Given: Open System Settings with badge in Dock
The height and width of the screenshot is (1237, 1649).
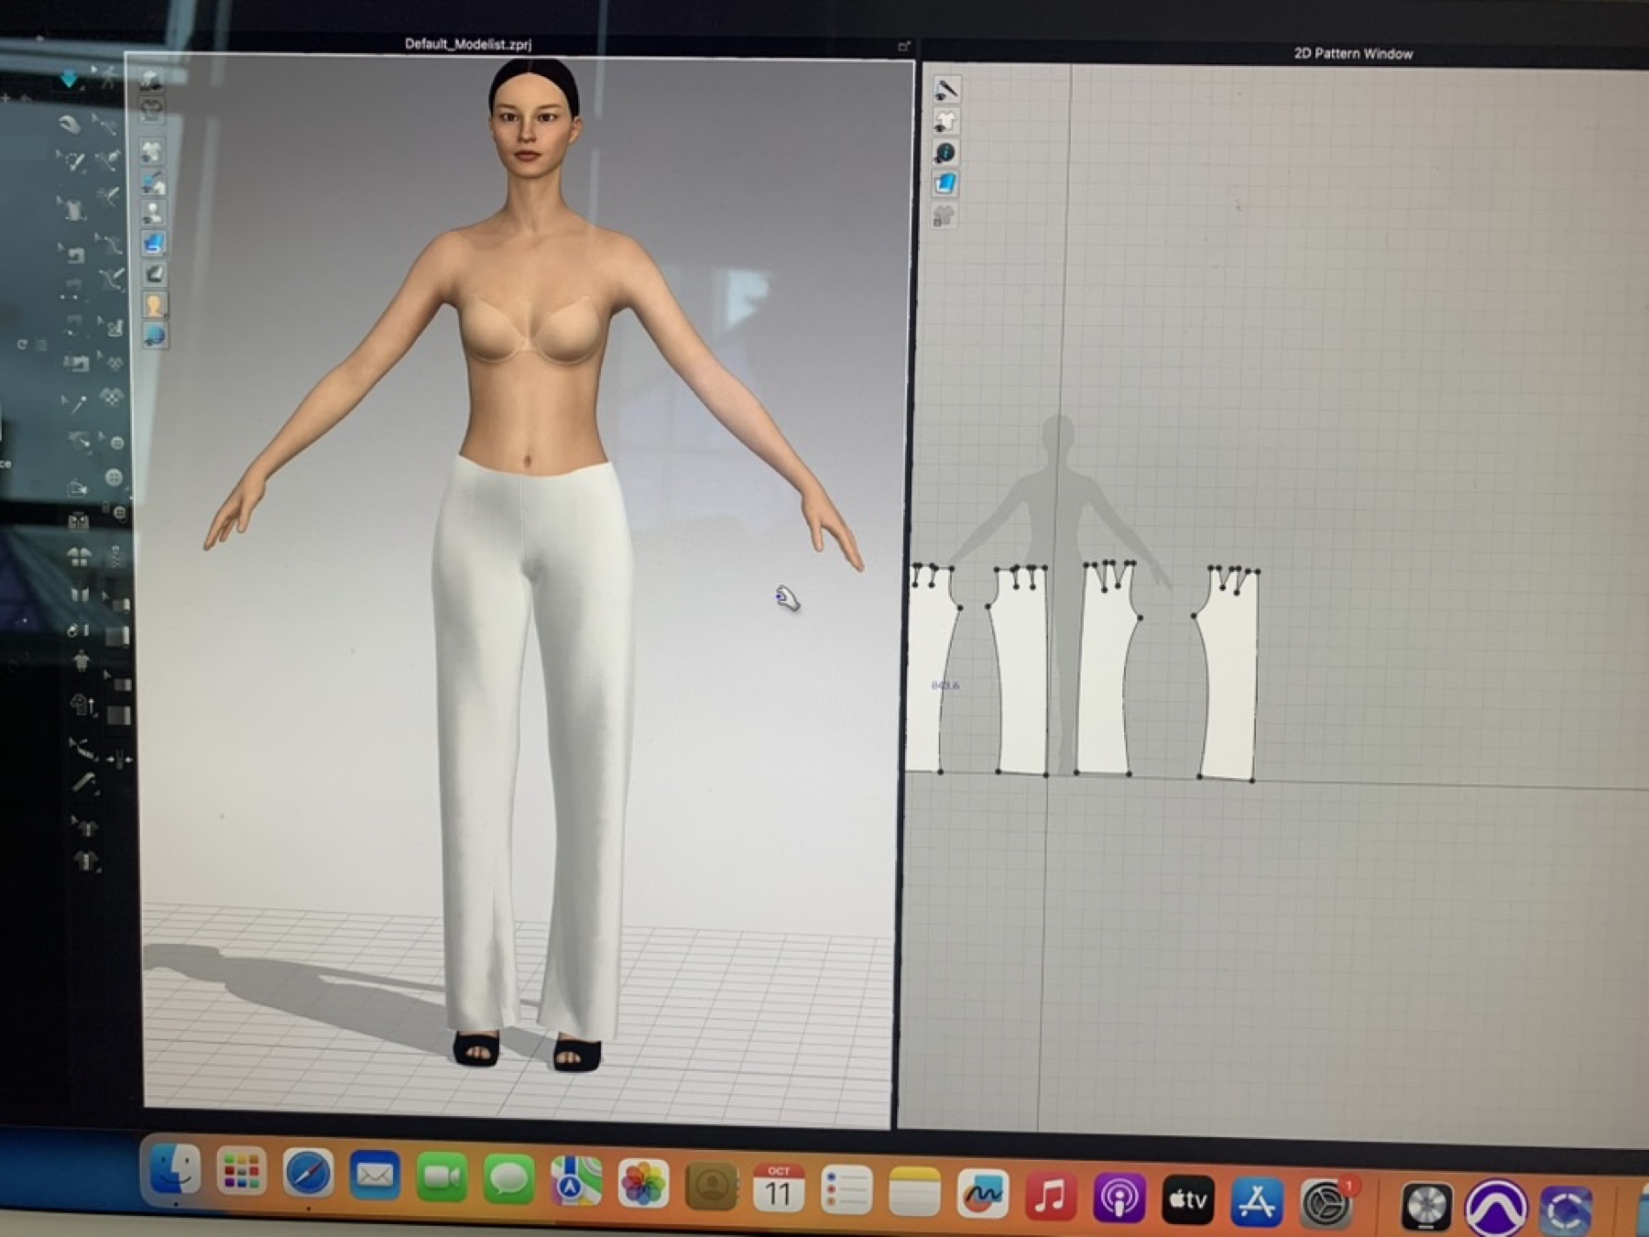Looking at the screenshot, I should [x=1326, y=1203].
